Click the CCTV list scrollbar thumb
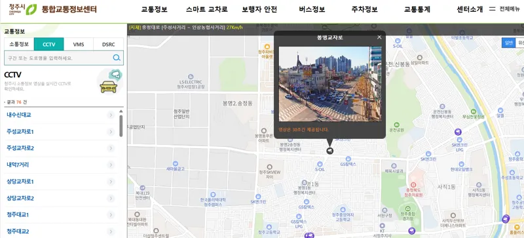 coord(121,126)
